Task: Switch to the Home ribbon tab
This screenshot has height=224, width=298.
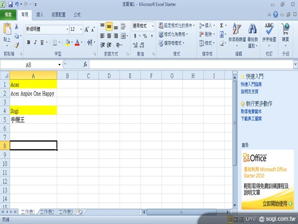Action: [x=25, y=14]
